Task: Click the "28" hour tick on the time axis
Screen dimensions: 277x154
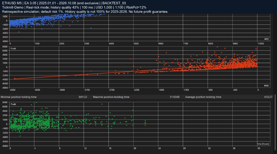Action: (184, 148)
